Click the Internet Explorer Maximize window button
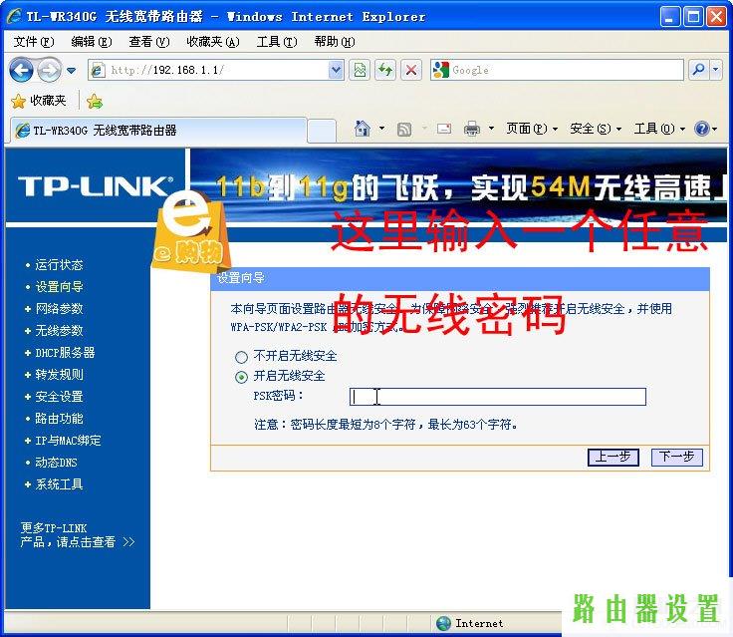This screenshot has width=733, height=637. tap(694, 17)
